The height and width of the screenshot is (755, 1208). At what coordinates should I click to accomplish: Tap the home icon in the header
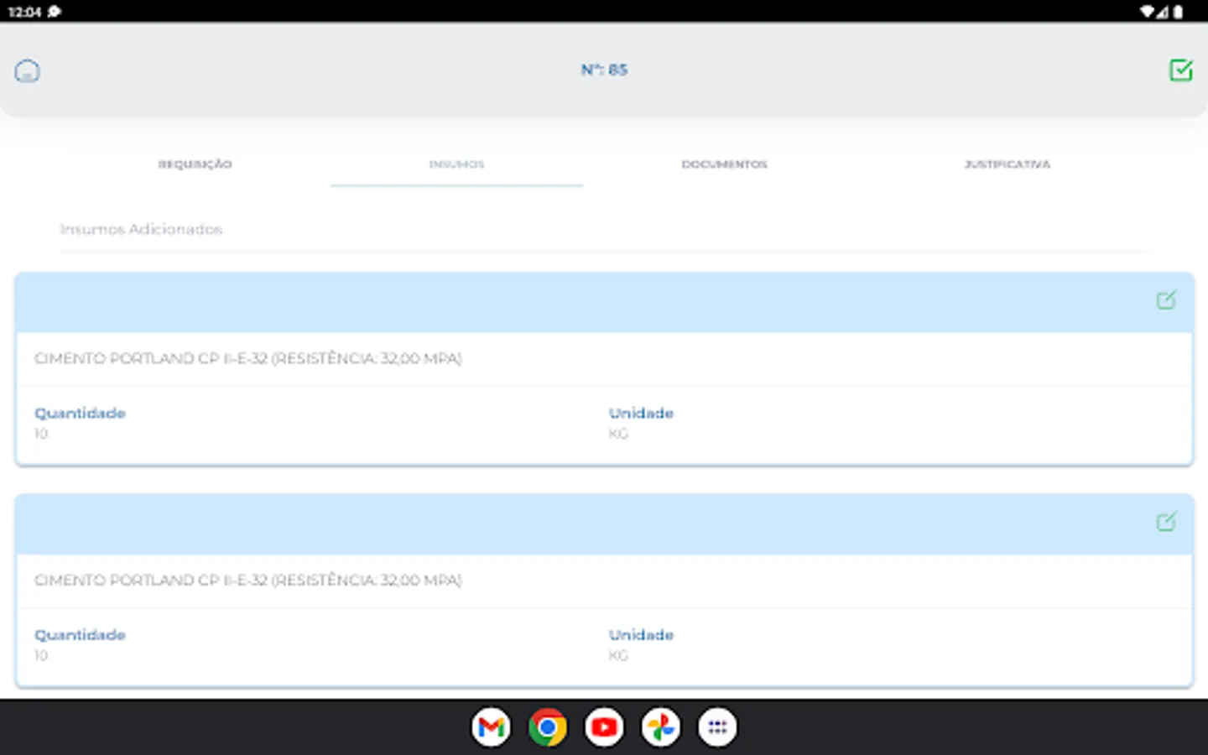pyautogui.click(x=27, y=71)
